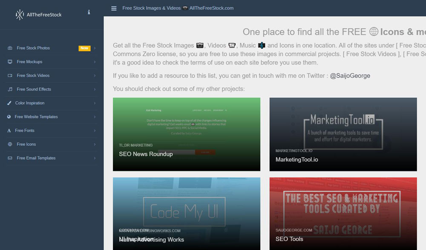Open the SEO News Roundup project card
The image size is (426, 250).
(187, 134)
